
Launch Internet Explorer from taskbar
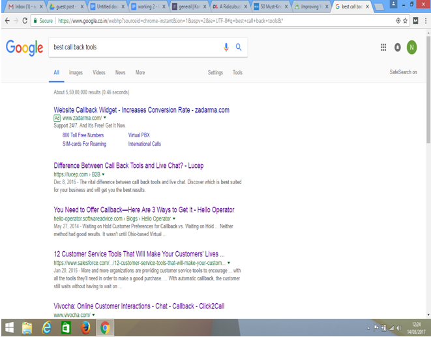tap(47, 328)
